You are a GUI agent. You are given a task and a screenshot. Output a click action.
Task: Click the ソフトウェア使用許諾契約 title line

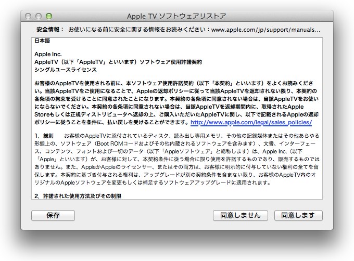click(118, 62)
